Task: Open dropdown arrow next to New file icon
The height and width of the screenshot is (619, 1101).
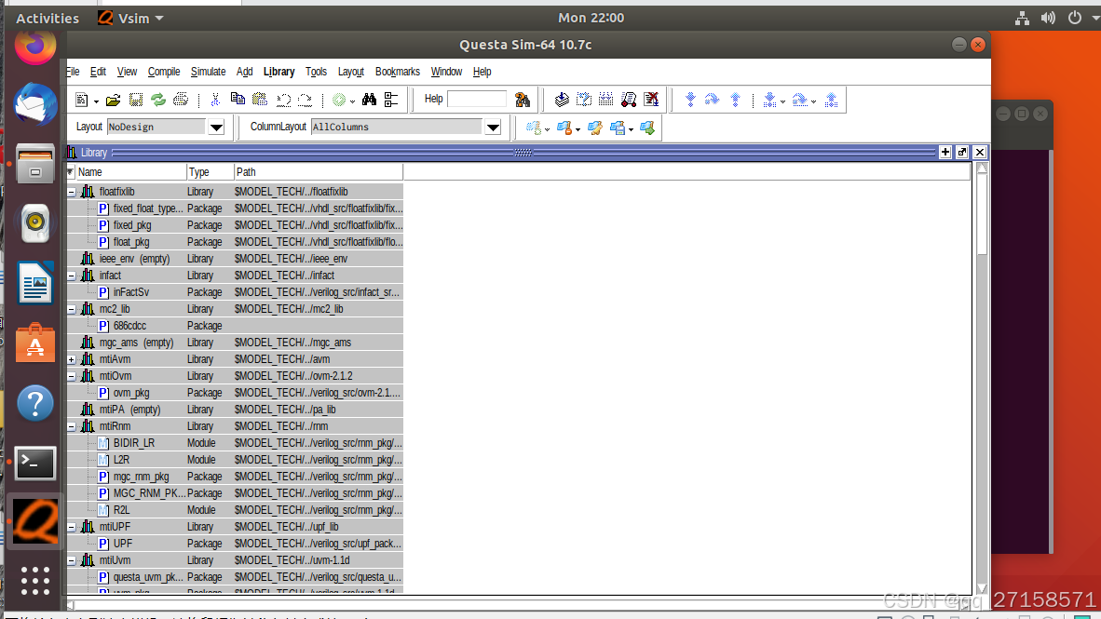Action: tap(96, 101)
